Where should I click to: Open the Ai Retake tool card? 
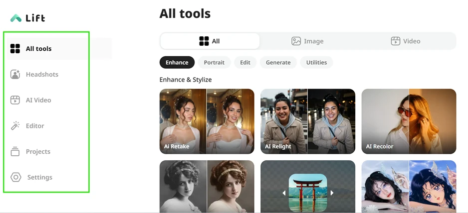pos(207,121)
